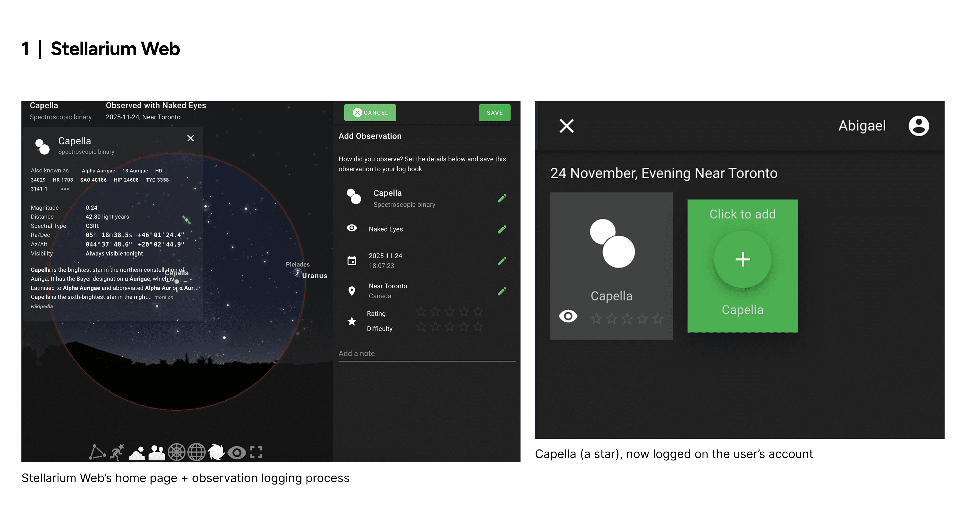This screenshot has height=523, width=966.
Task: Toggle the deep sky objects galaxy icon
Action: pyautogui.click(x=216, y=452)
